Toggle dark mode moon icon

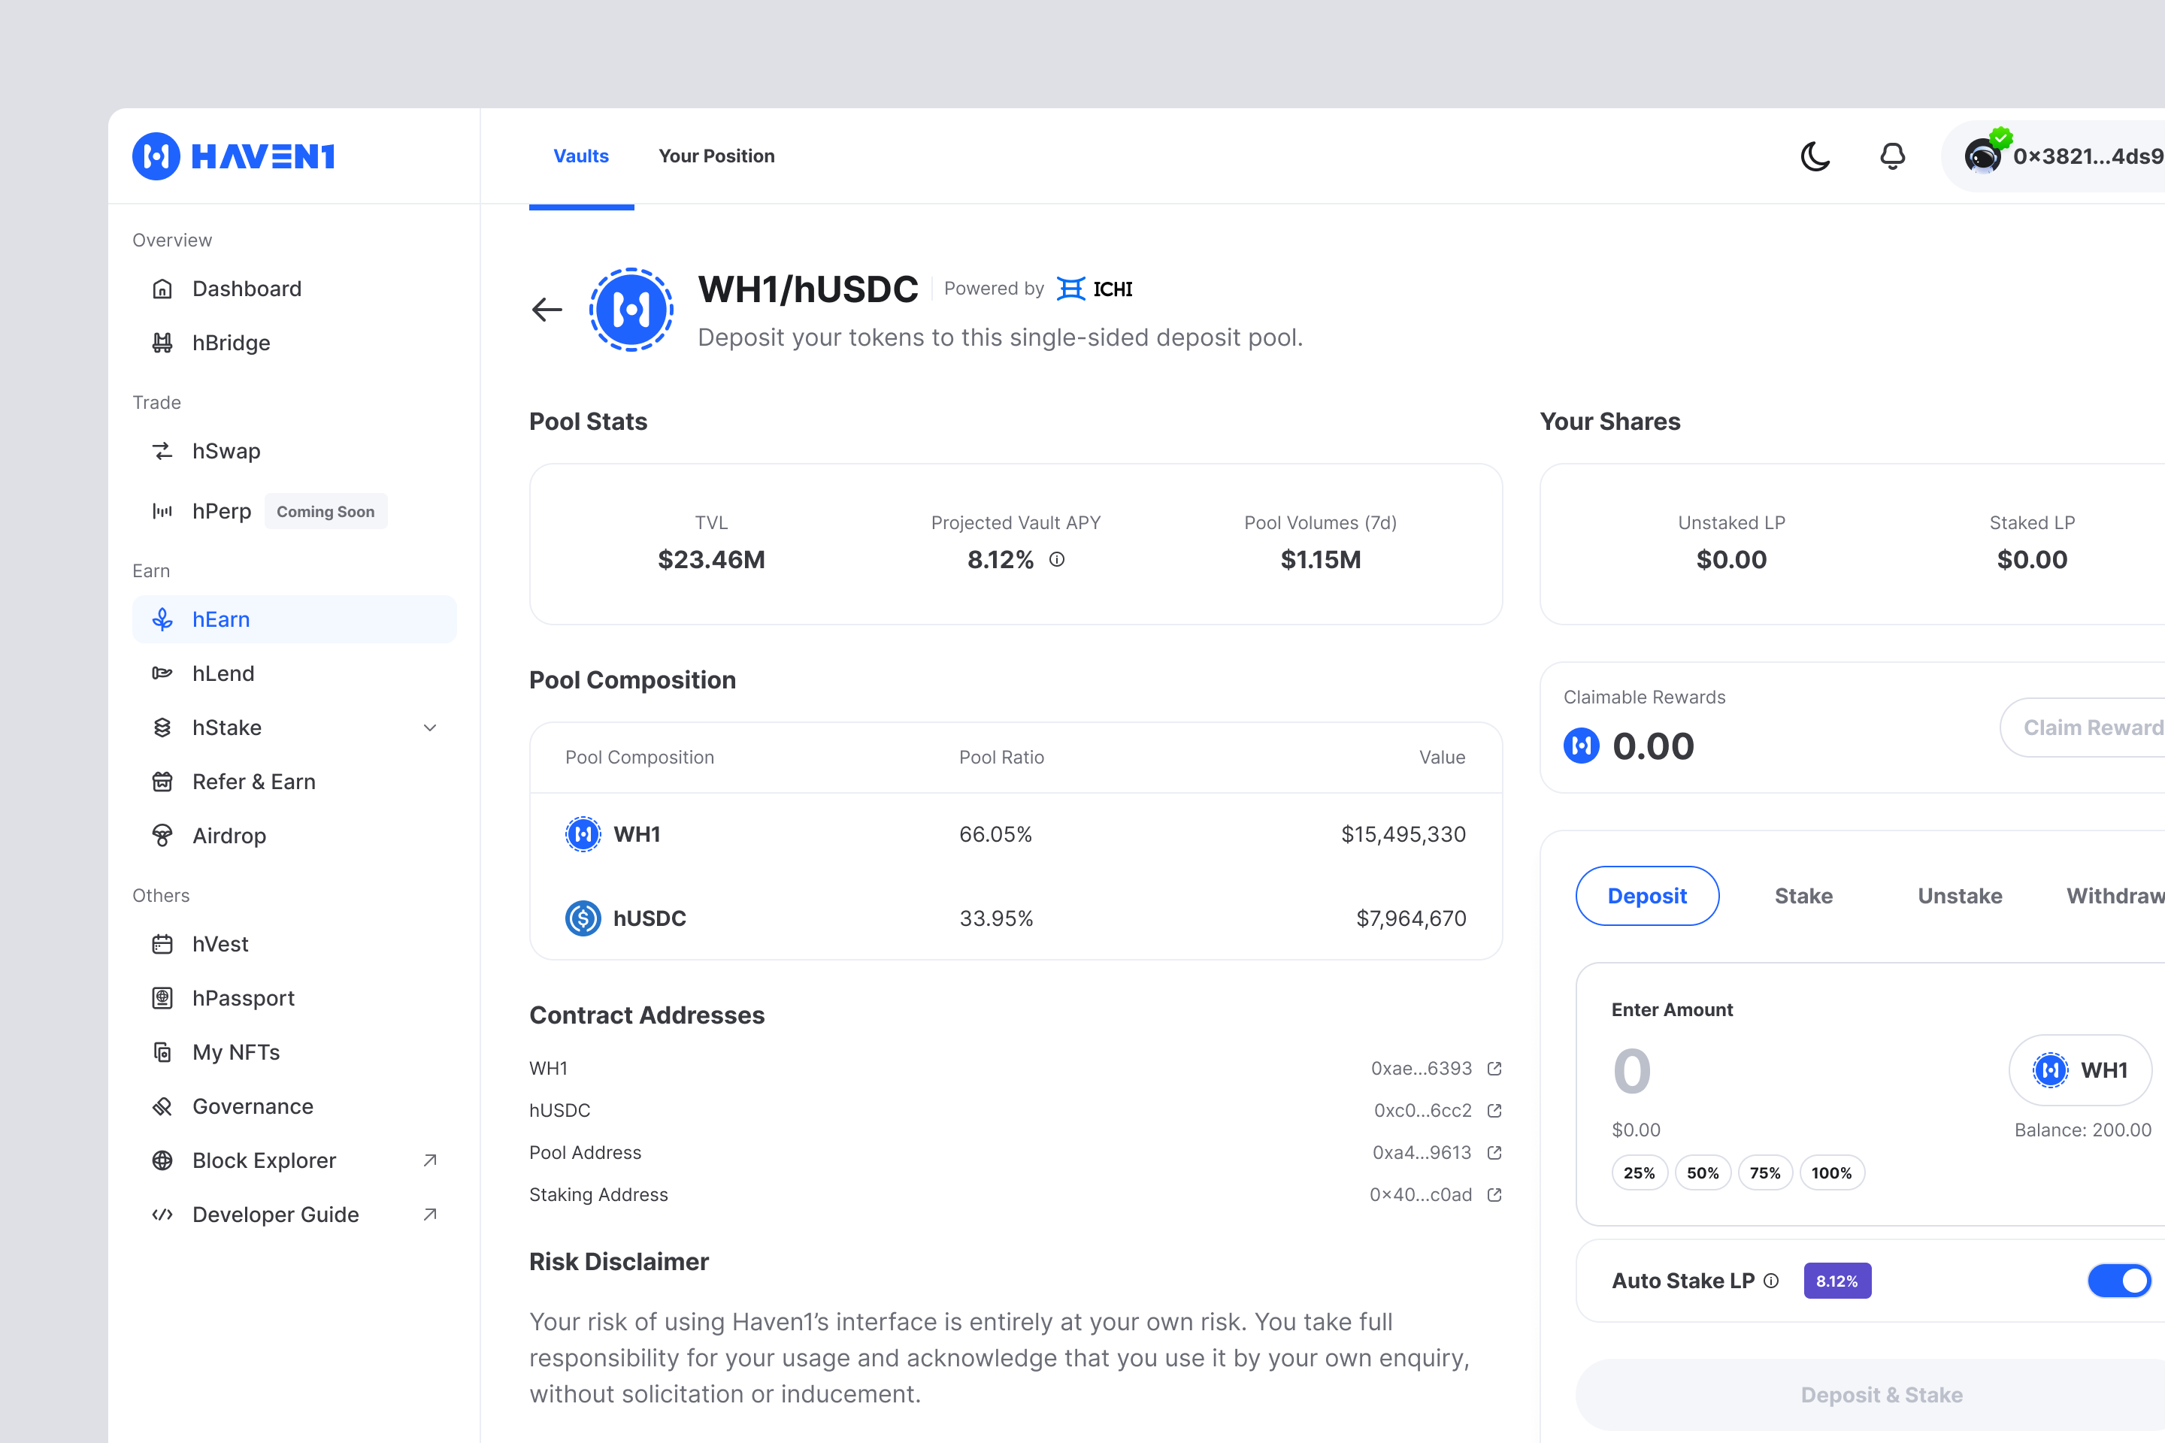[1814, 156]
